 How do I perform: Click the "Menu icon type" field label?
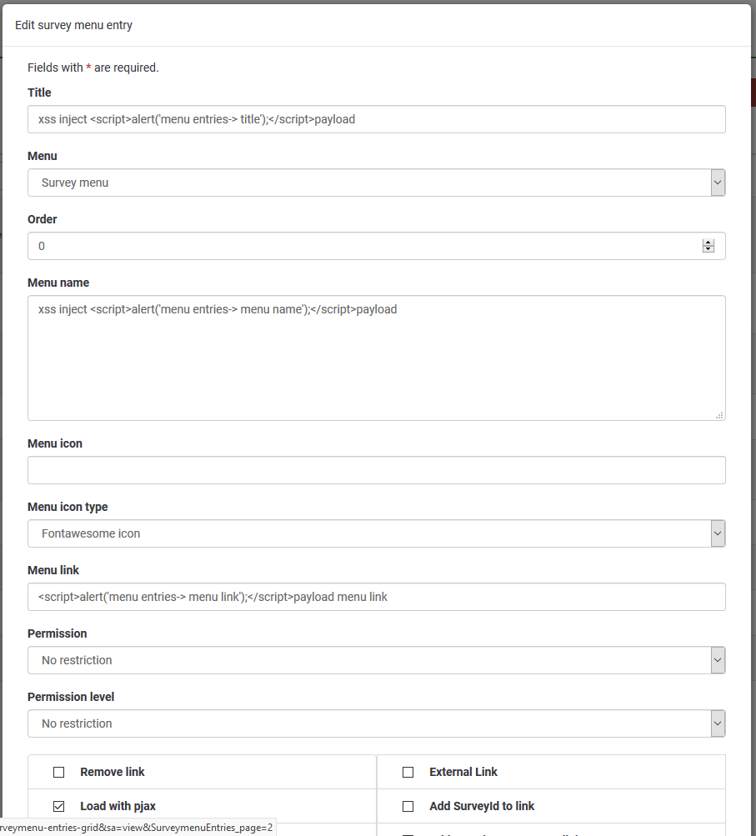point(68,507)
